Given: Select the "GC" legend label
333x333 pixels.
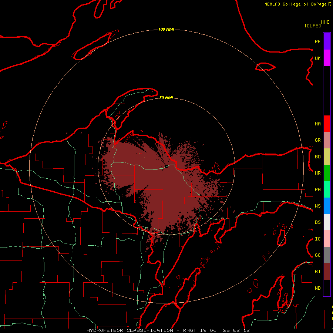Looking at the screenshot, I should 317,255.
